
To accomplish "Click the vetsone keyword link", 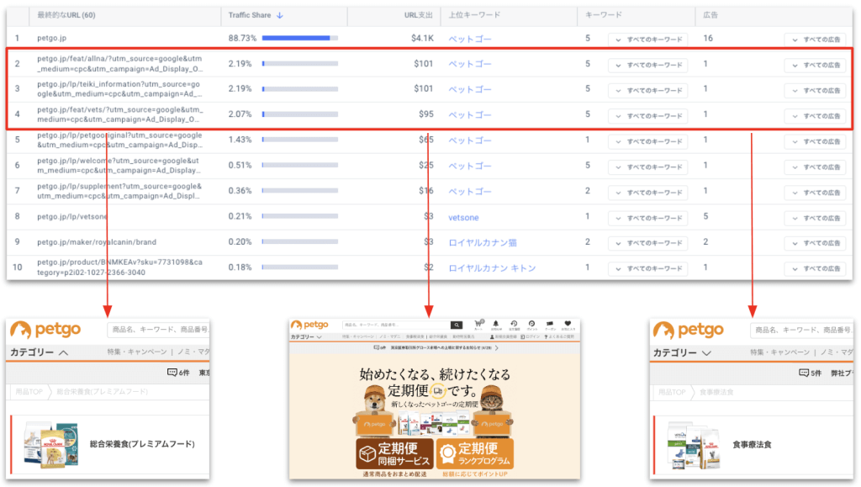I will (x=463, y=218).
